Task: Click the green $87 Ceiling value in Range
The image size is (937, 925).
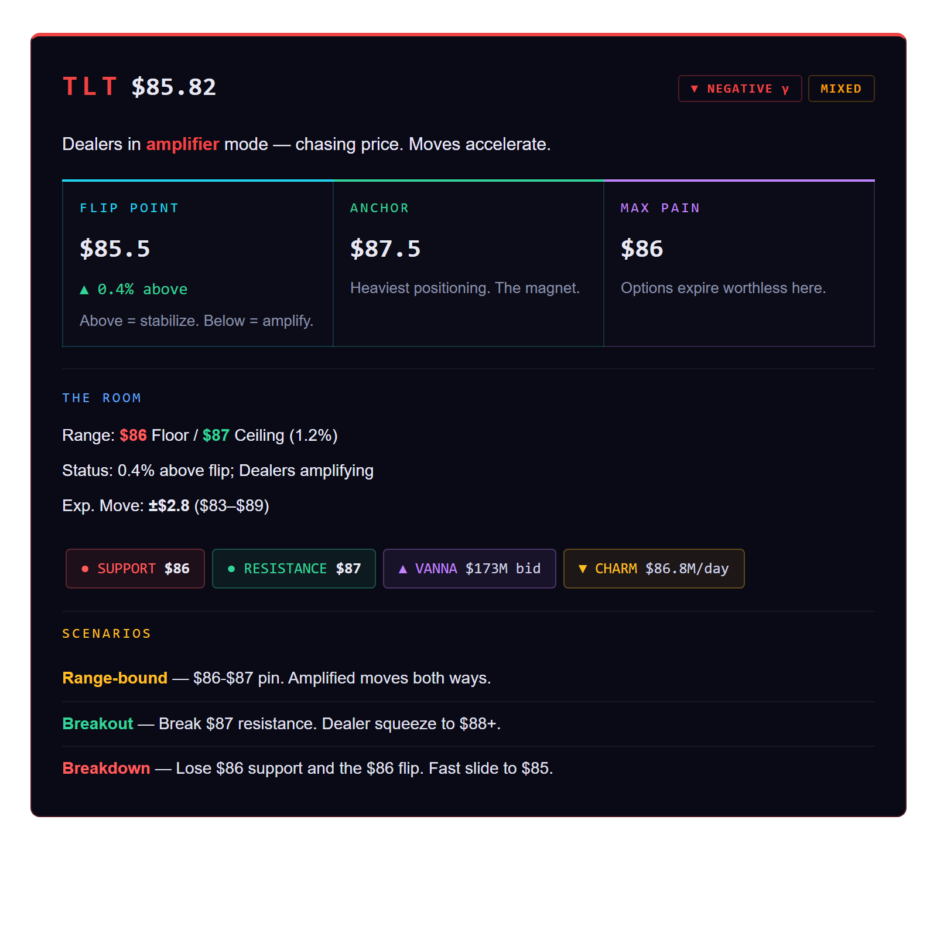Action: tap(216, 436)
